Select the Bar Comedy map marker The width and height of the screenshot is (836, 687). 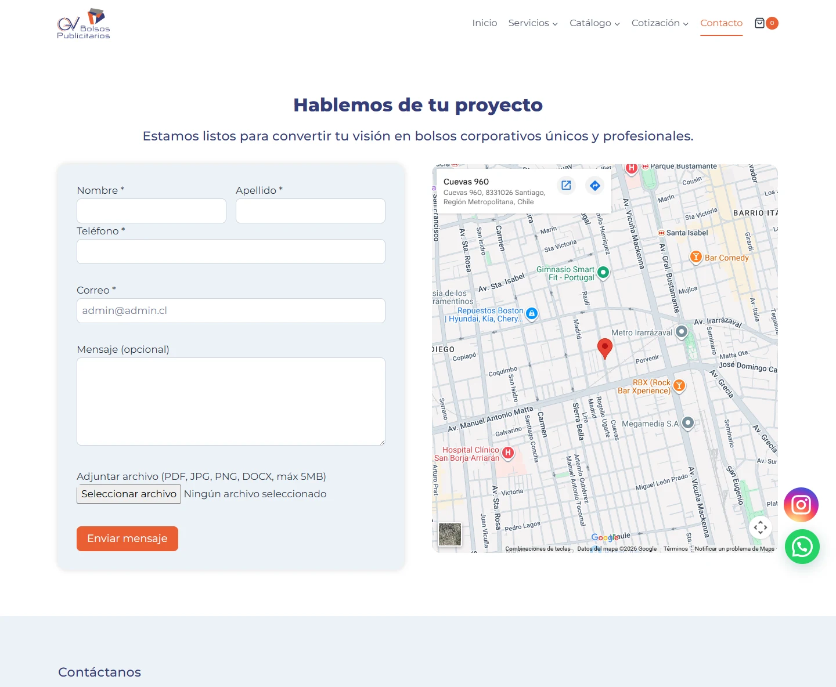click(696, 257)
